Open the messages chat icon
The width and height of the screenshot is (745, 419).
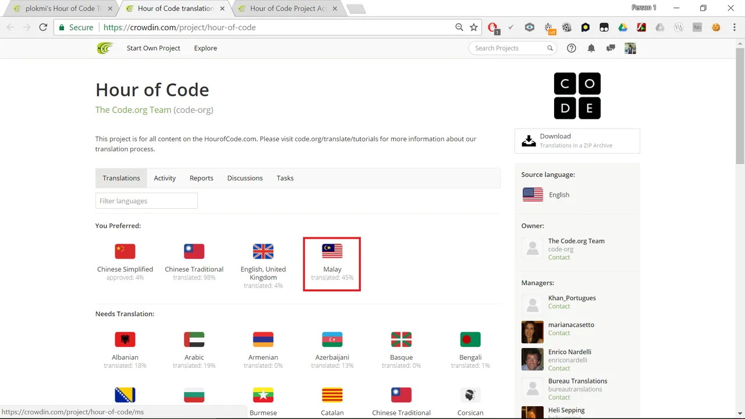click(x=611, y=48)
